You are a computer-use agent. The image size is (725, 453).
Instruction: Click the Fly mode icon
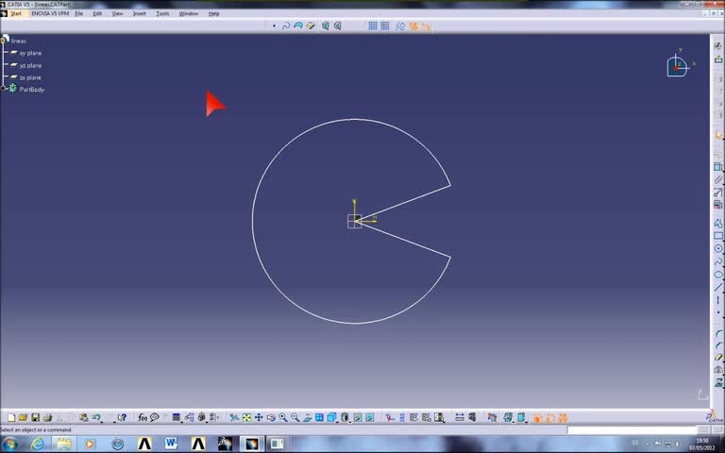coord(234,418)
